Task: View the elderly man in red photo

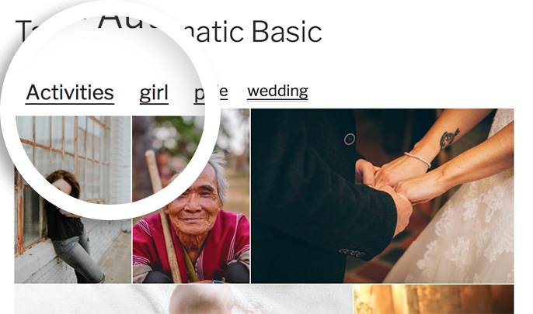Action: (191, 199)
